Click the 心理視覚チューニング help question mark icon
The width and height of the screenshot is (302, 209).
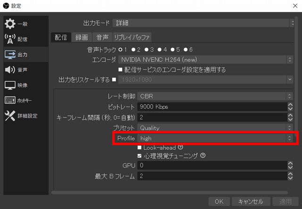[x=202, y=155]
